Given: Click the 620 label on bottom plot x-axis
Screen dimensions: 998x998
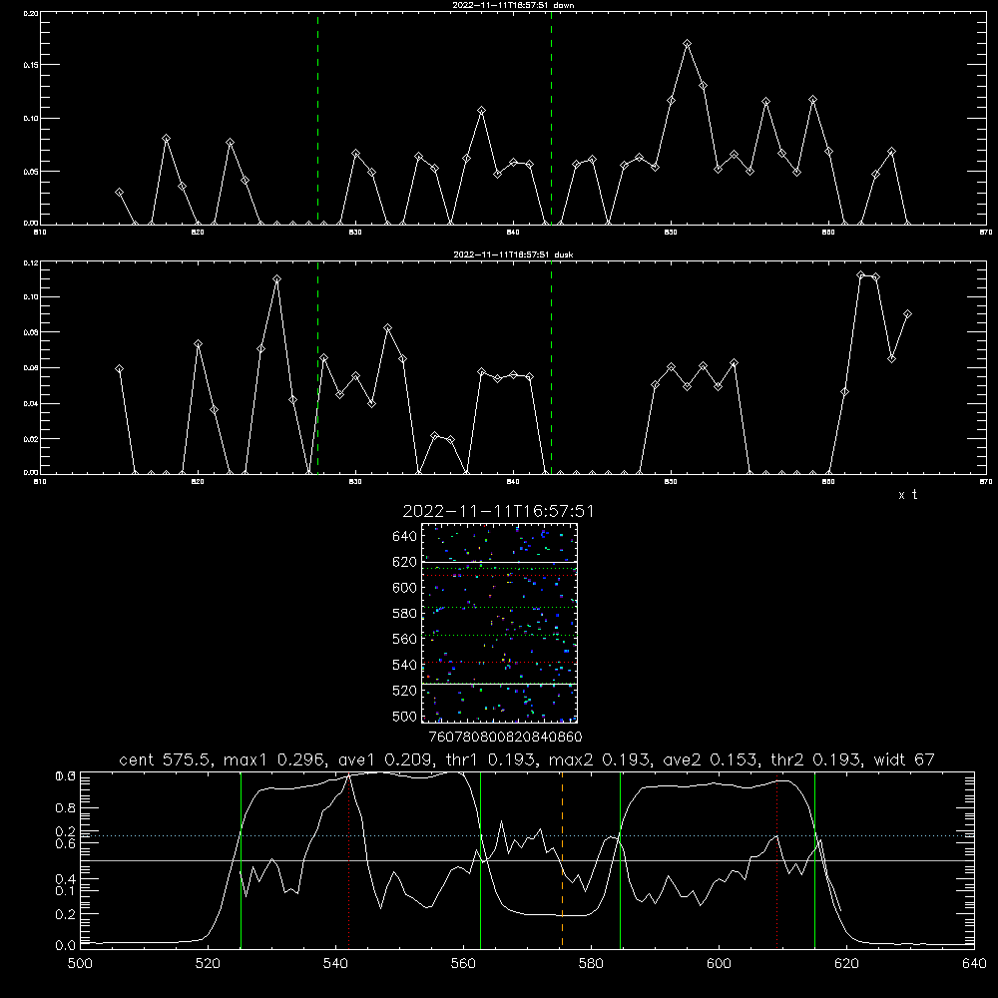Looking at the screenshot, I should coord(846,964).
